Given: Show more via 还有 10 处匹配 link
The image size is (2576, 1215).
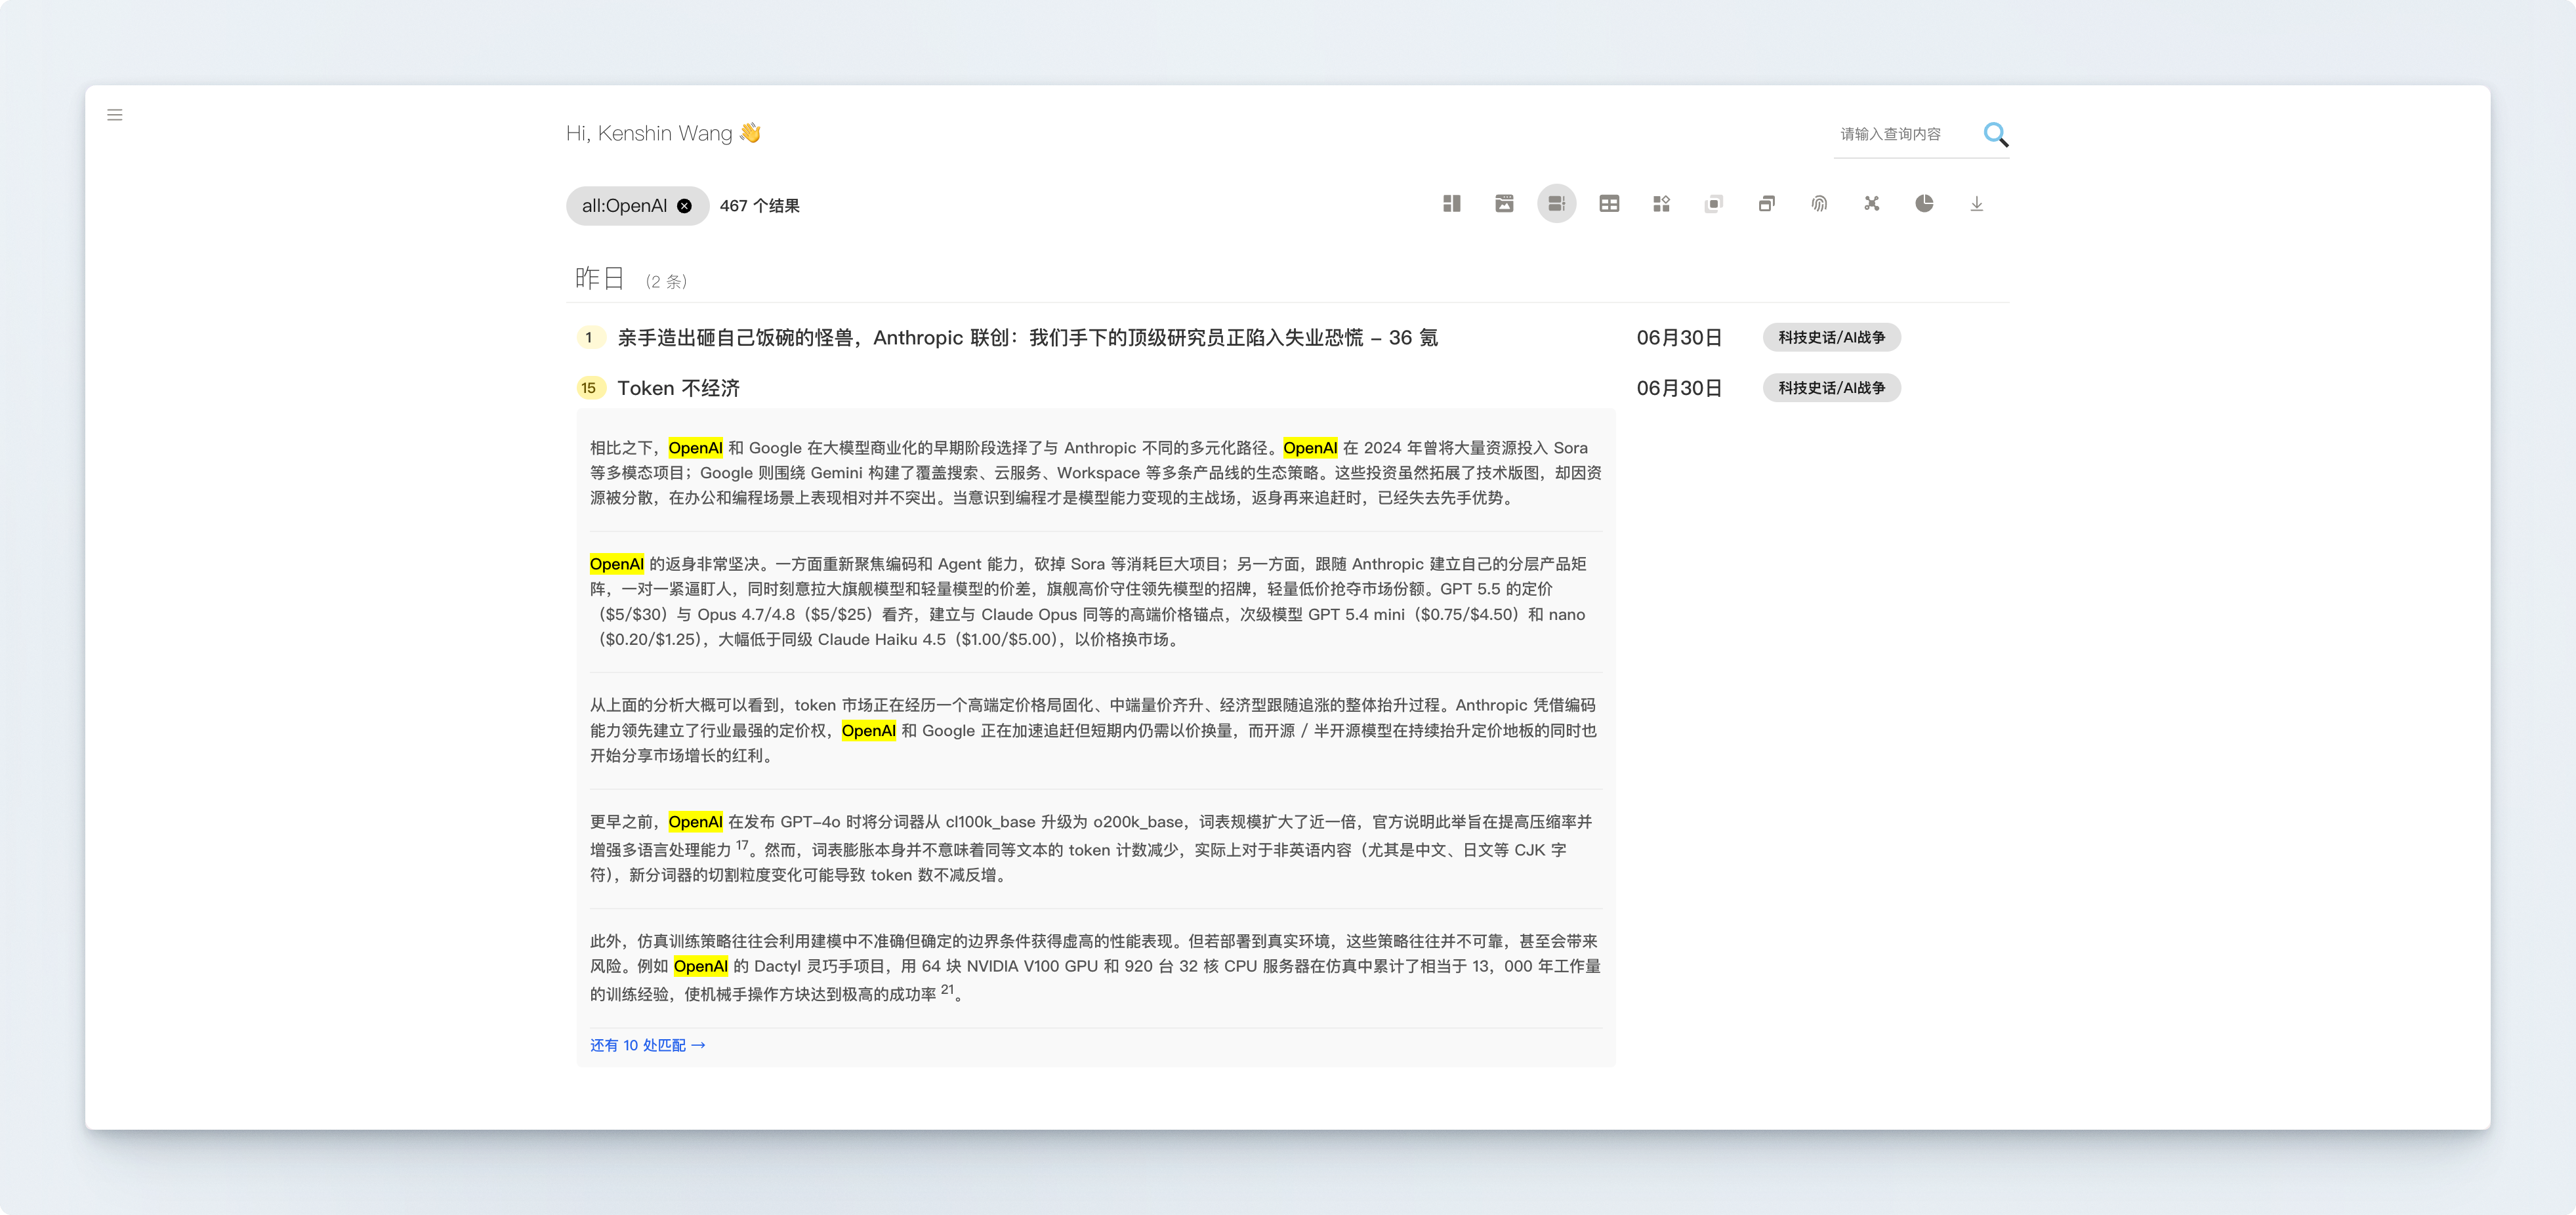Looking at the screenshot, I should point(647,1045).
